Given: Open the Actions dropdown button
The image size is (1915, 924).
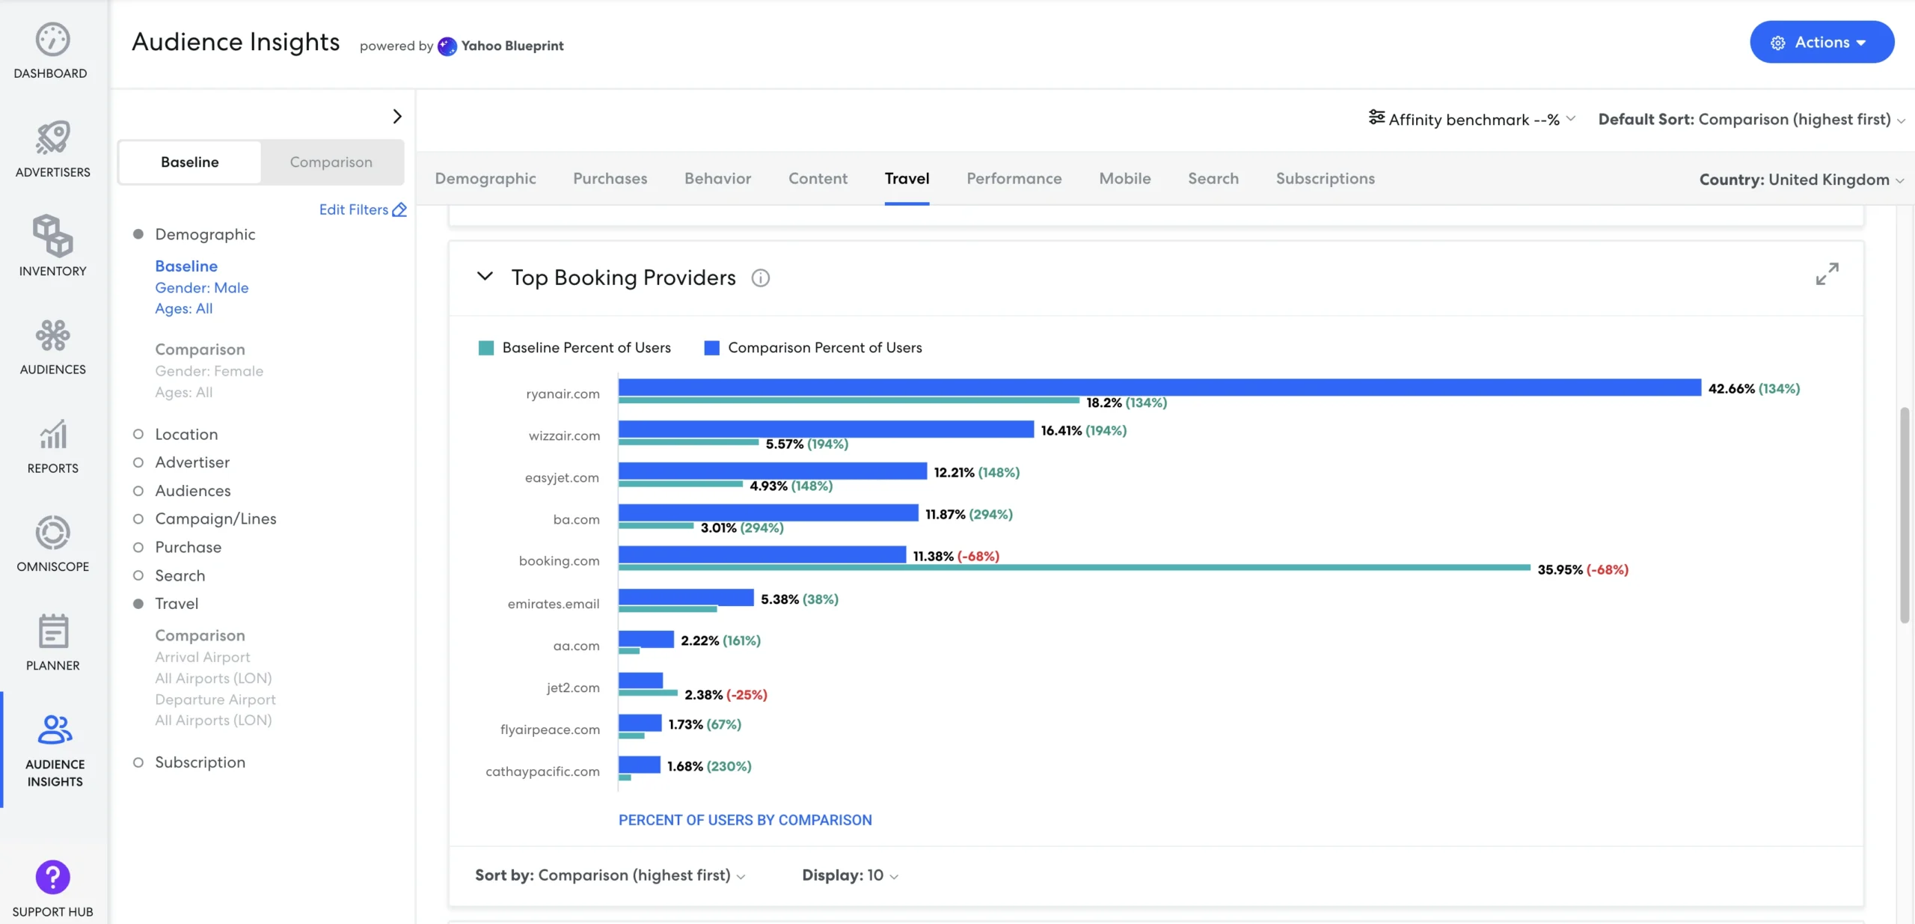Looking at the screenshot, I should coord(1821,43).
